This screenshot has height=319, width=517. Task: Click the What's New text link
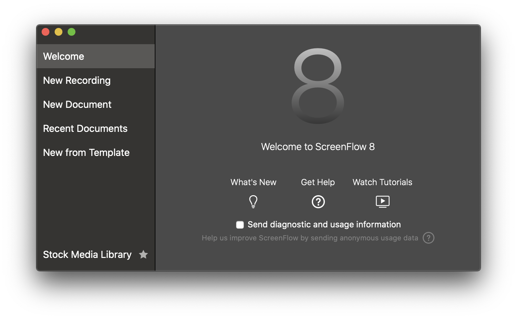(253, 182)
